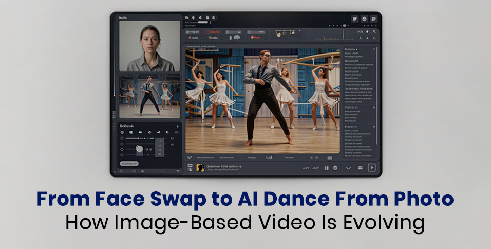
Task: Click the lightbulb icon next to 'PCR'
Action: [367, 32]
